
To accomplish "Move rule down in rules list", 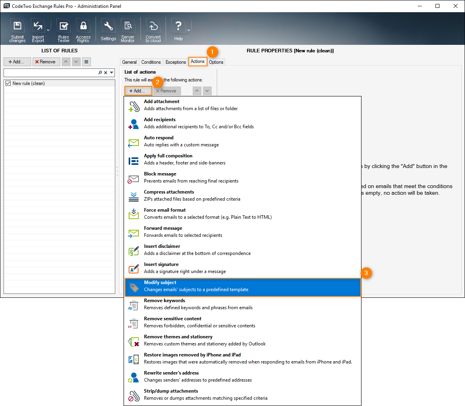I will [76, 62].
